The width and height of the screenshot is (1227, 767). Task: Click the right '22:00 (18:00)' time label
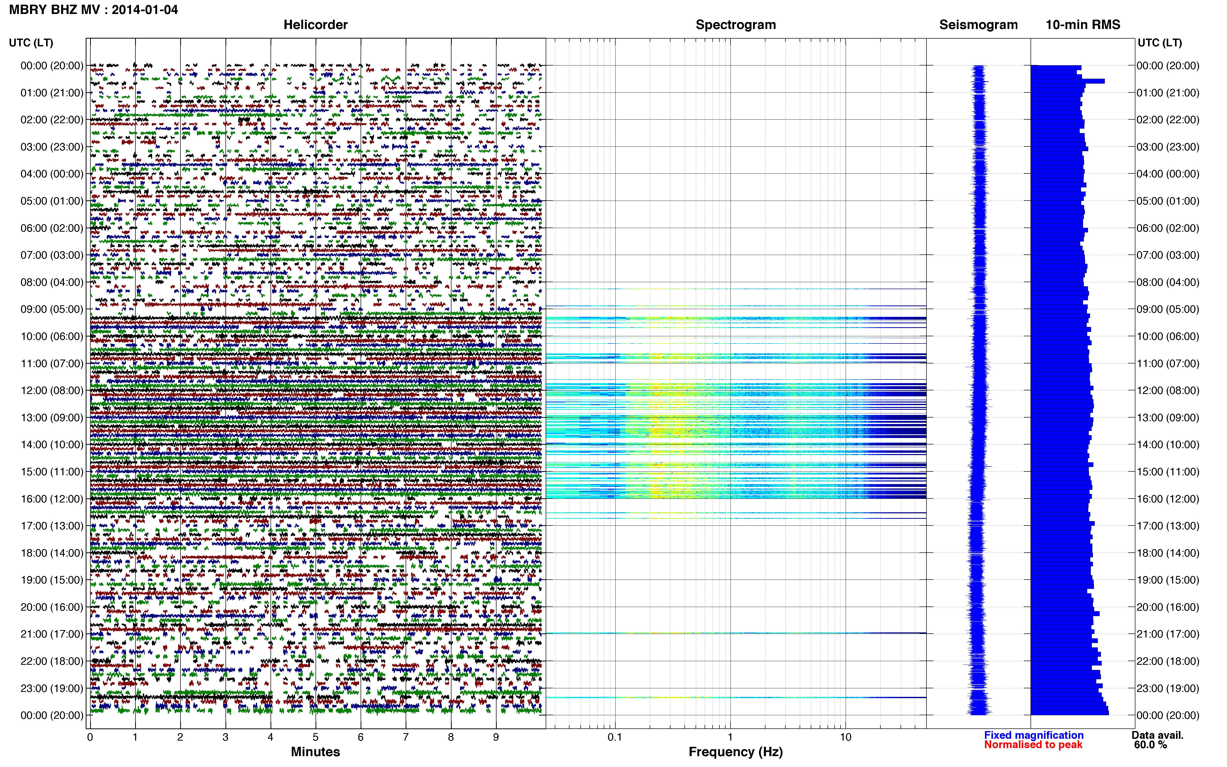(1168, 661)
